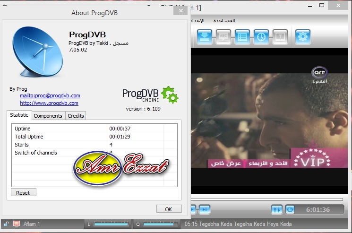Click the ProgDVB satellite dish logo
This screenshot has width=352, height=233.
38,52
